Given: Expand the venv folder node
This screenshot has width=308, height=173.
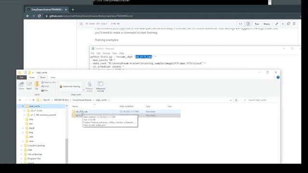Looking at the screenshot, I should (23, 141).
